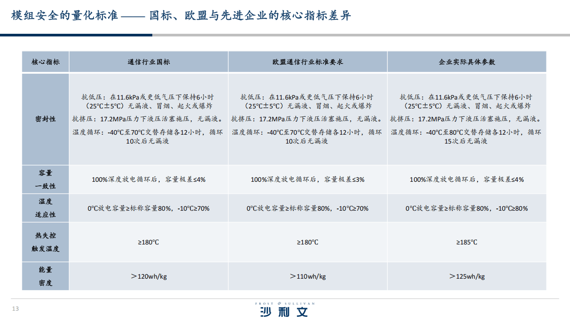Click the ≥185℃ thermal runaway cell
The height and width of the screenshot is (320, 570).
(x=467, y=242)
